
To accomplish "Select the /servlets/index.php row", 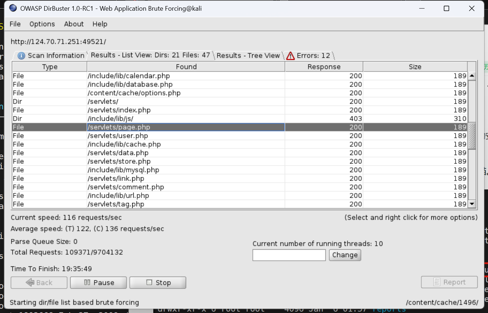I will tap(240, 110).
